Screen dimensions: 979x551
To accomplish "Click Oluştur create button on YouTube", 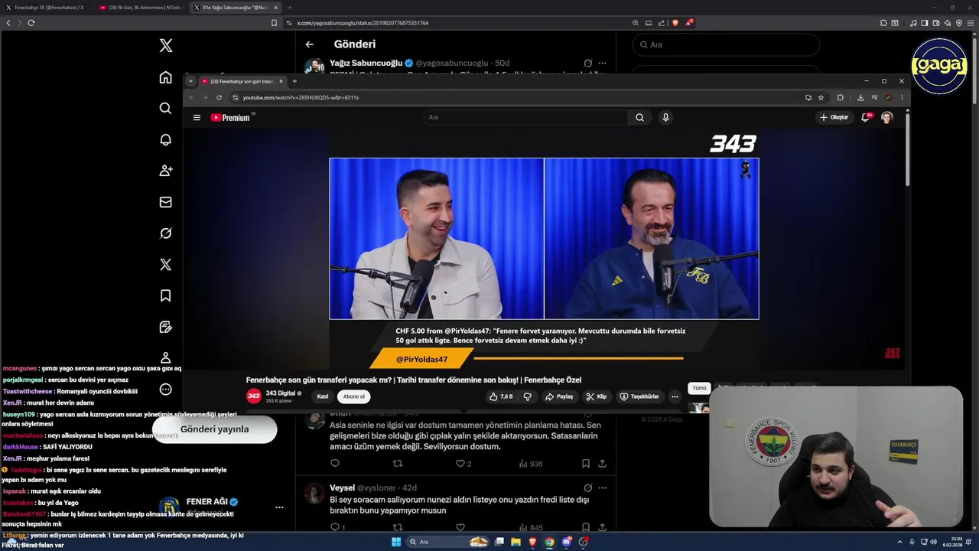I will click(834, 117).
